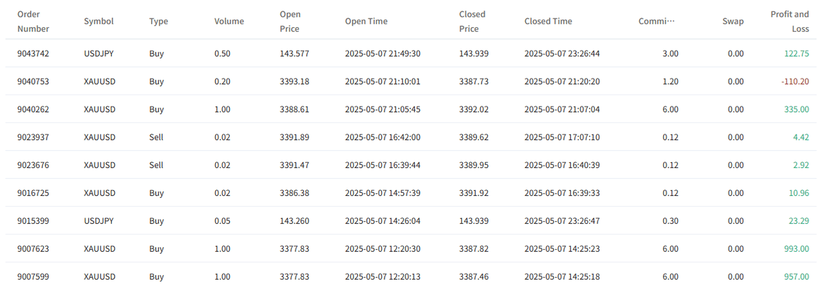Click the 335.00 profit value
The width and height of the screenshot is (822, 291).
pyautogui.click(x=796, y=109)
